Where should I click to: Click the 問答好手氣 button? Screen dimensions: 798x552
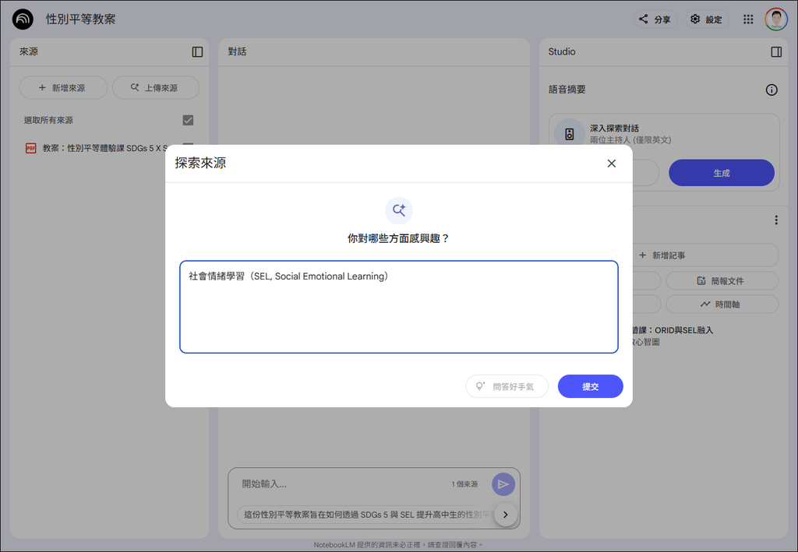pyautogui.click(x=507, y=386)
